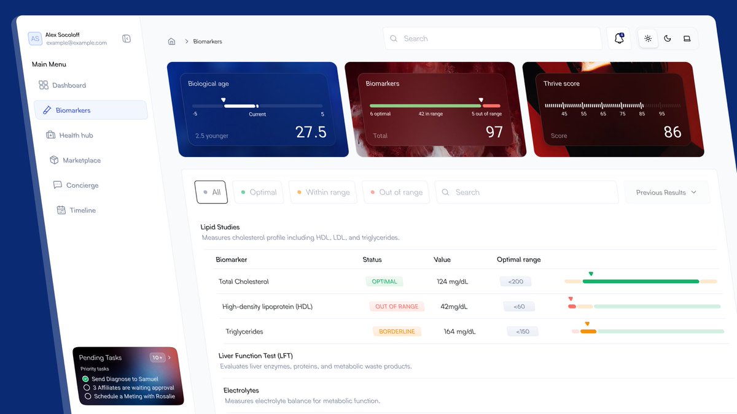The image size is (737, 414).
Task: Click the sidebar collapse icon
Action: (x=127, y=39)
